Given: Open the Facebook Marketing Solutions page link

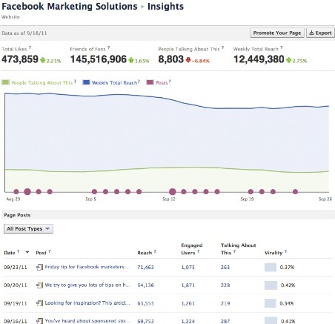Looking at the screenshot, I should click(x=69, y=7).
